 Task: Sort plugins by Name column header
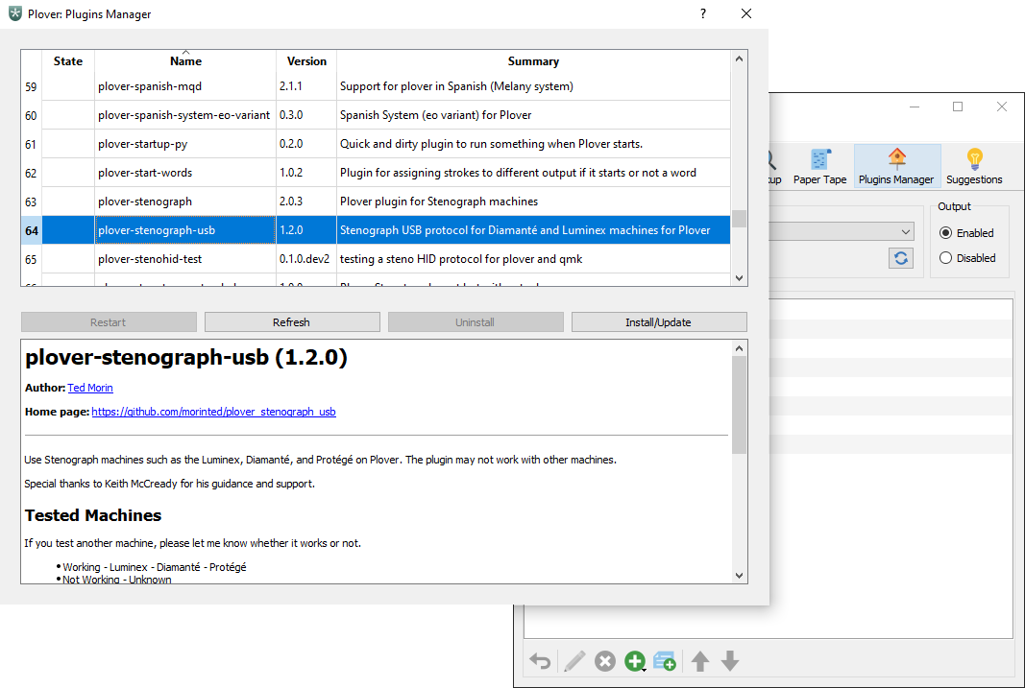[x=185, y=61]
